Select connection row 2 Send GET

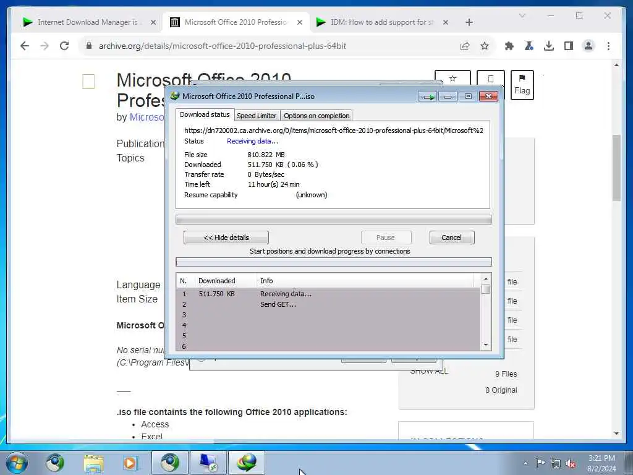[x=328, y=304]
